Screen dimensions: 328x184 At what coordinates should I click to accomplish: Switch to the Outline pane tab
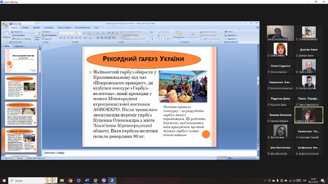tap(19, 45)
